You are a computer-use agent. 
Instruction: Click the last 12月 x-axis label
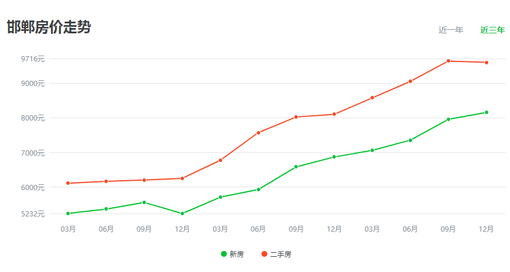coord(487,229)
